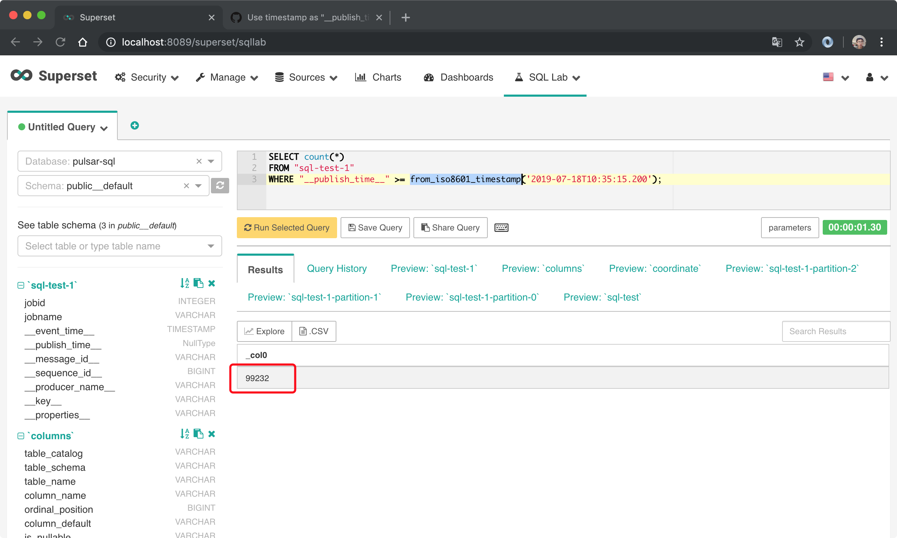Switch to the Results tab

tap(265, 270)
